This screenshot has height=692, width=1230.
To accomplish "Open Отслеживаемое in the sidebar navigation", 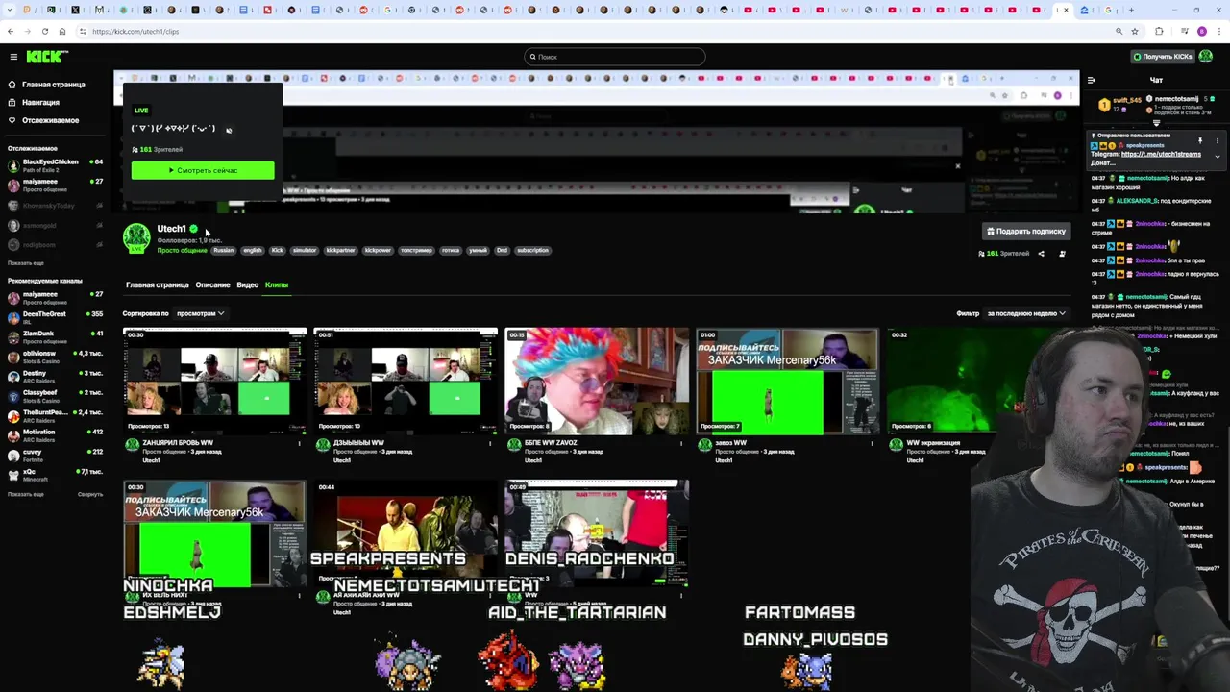I will [x=43, y=120].
